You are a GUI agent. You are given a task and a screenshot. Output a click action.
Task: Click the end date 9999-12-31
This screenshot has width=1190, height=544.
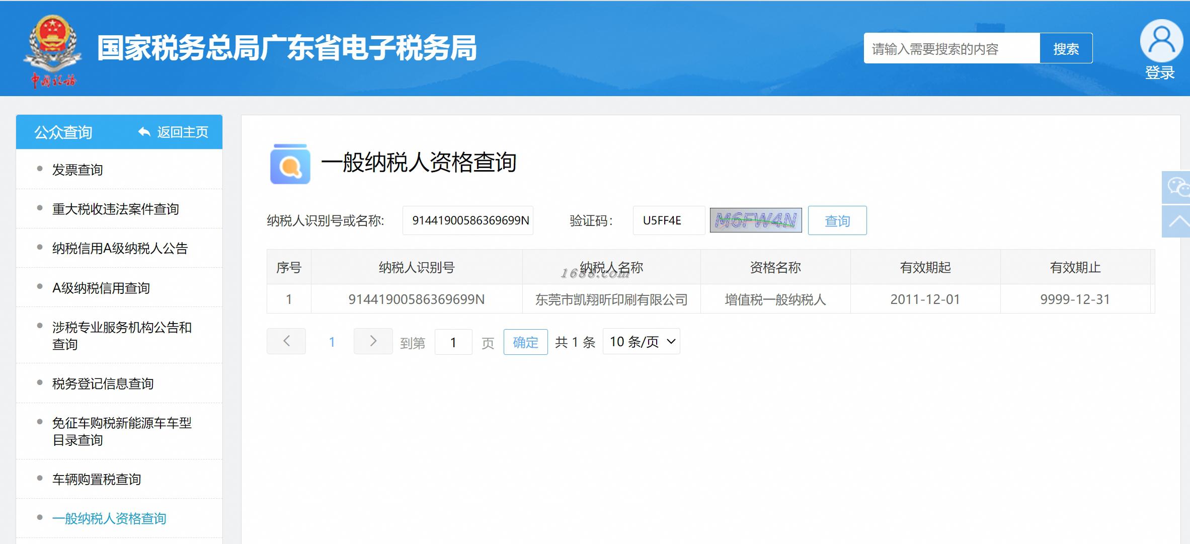coord(1075,299)
